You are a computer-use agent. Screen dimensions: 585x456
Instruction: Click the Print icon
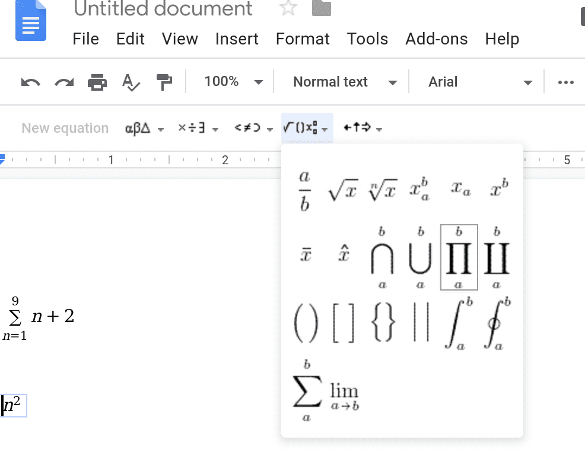97,82
